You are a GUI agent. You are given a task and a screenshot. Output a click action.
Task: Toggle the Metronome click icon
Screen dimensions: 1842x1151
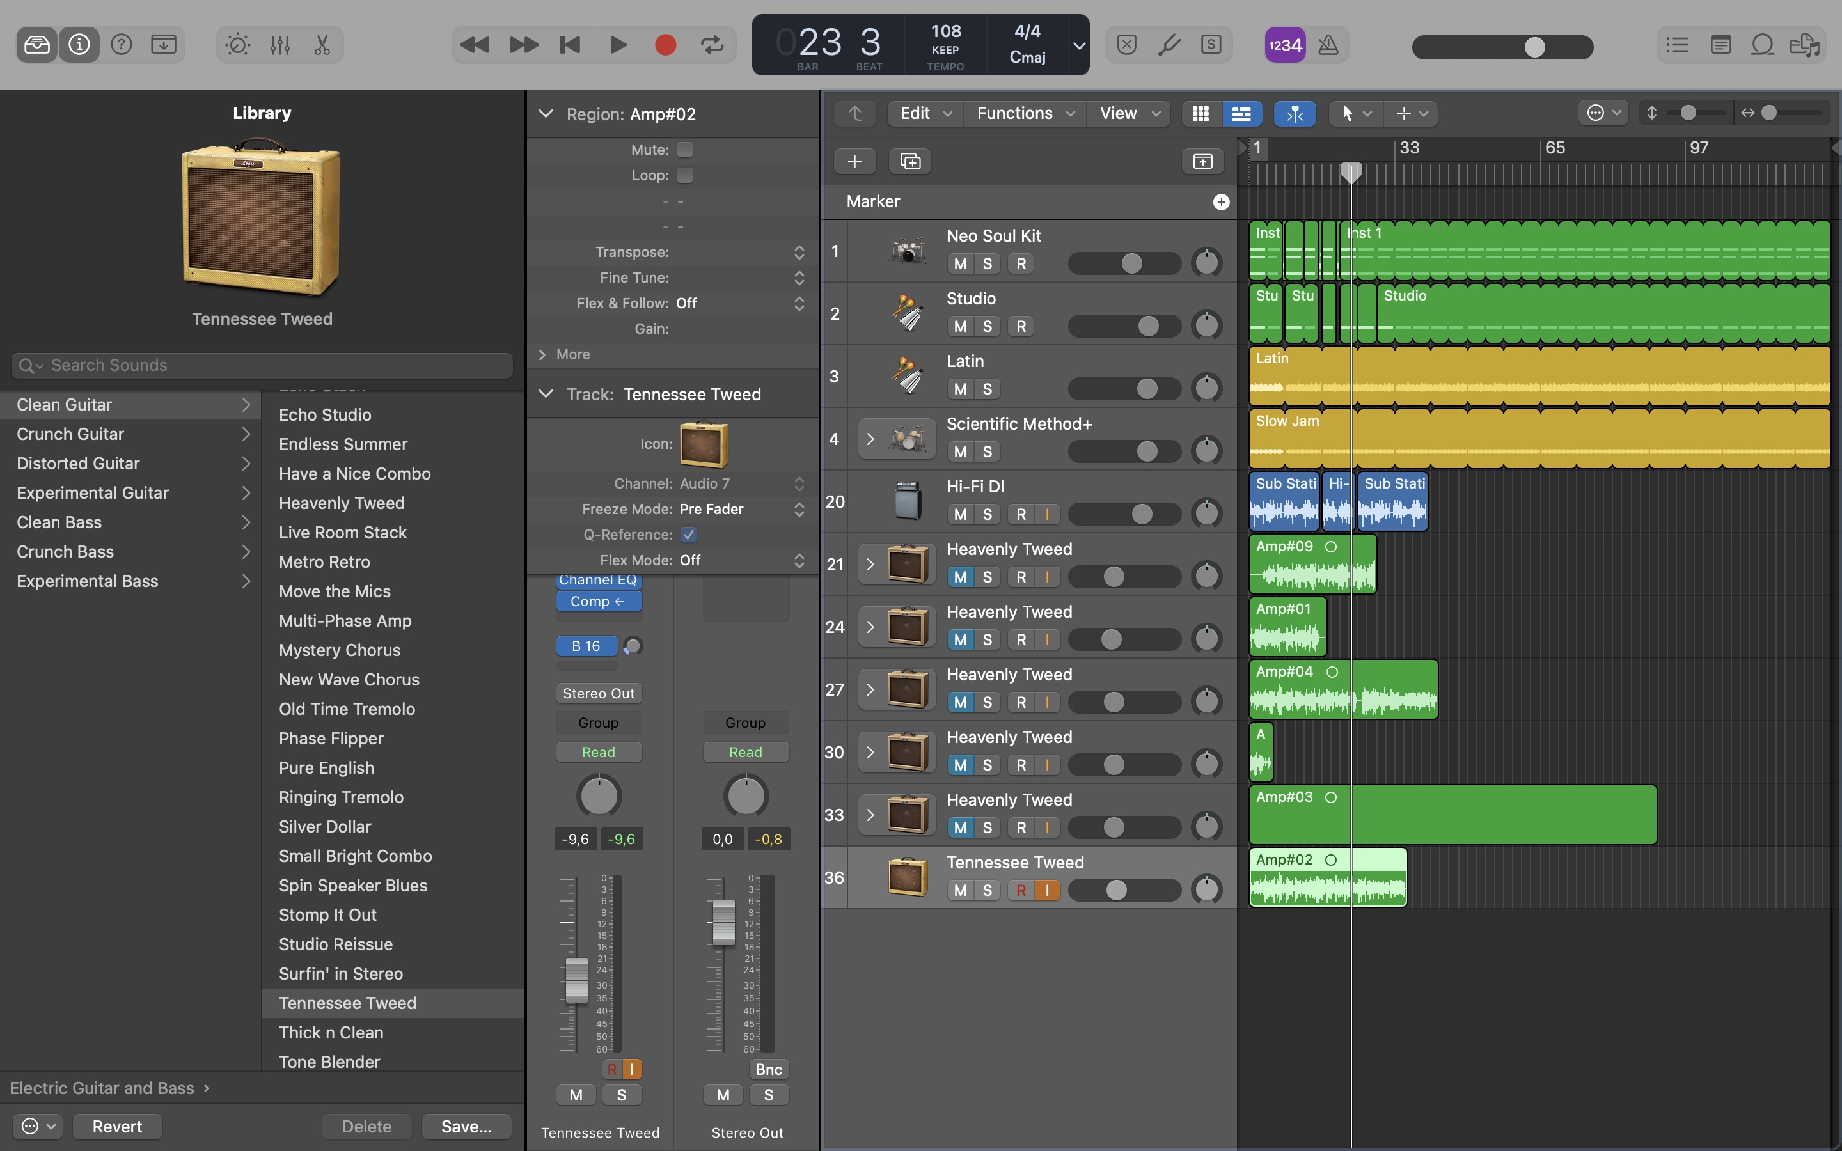point(1328,45)
